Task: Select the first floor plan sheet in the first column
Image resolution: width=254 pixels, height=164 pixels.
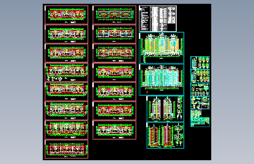Action: (x=67, y=15)
